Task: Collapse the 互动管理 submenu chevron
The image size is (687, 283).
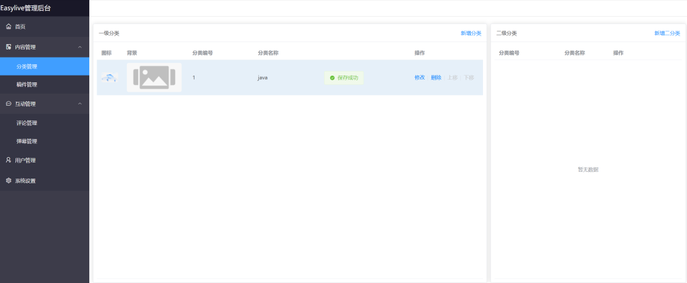Action: pos(80,104)
